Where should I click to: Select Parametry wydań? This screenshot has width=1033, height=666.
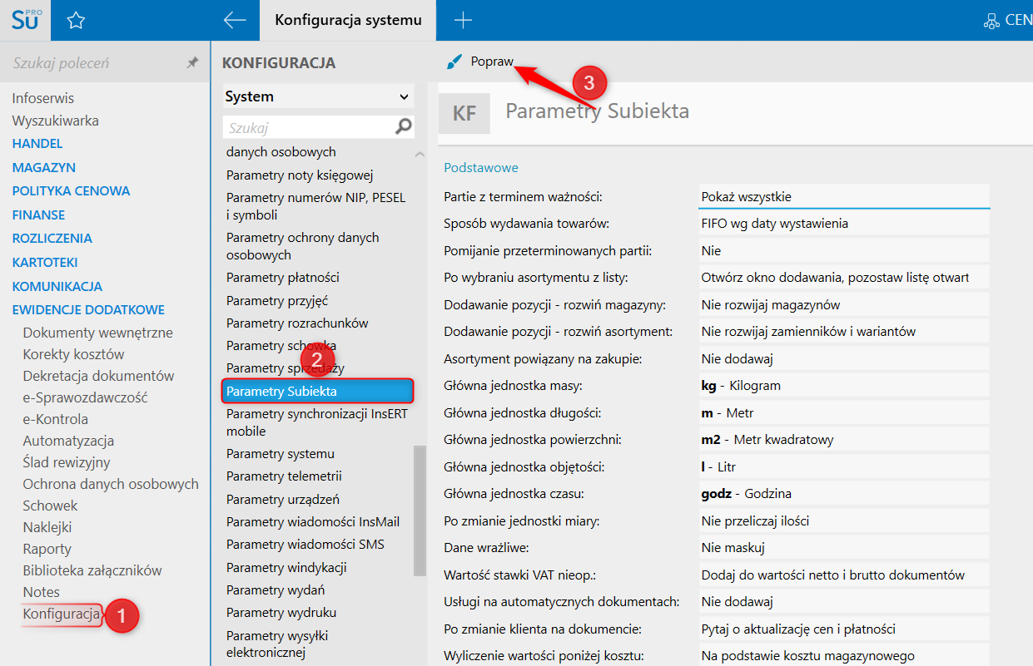pyautogui.click(x=276, y=590)
